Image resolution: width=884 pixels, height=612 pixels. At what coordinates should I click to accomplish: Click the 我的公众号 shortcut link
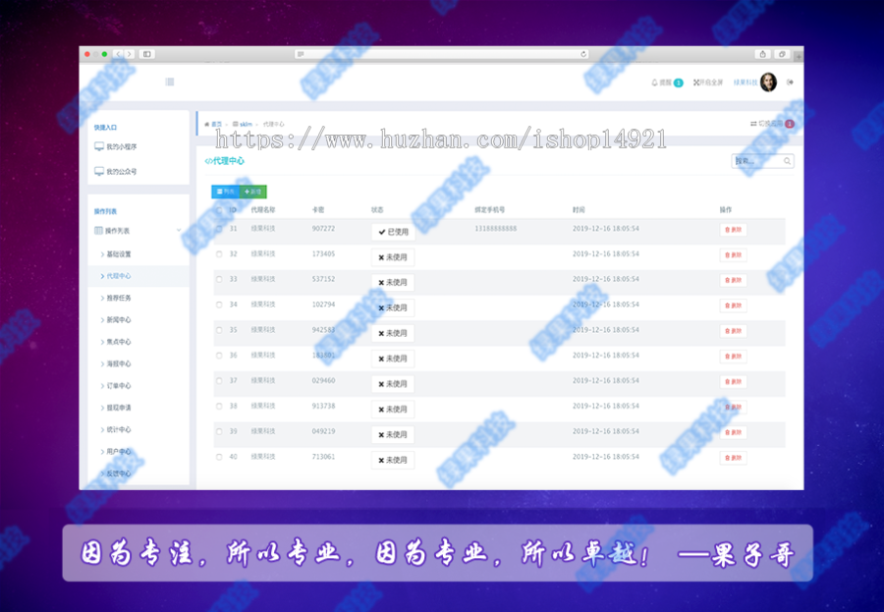click(x=122, y=172)
